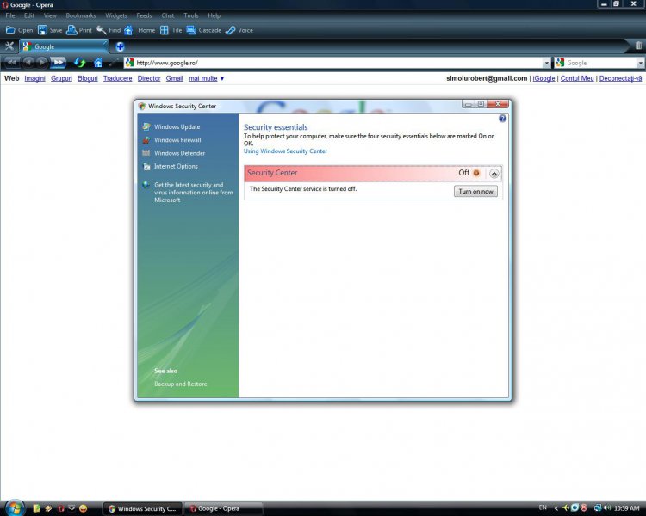Open the Windows Start orb
This screenshot has width=646, height=516.
14,507
